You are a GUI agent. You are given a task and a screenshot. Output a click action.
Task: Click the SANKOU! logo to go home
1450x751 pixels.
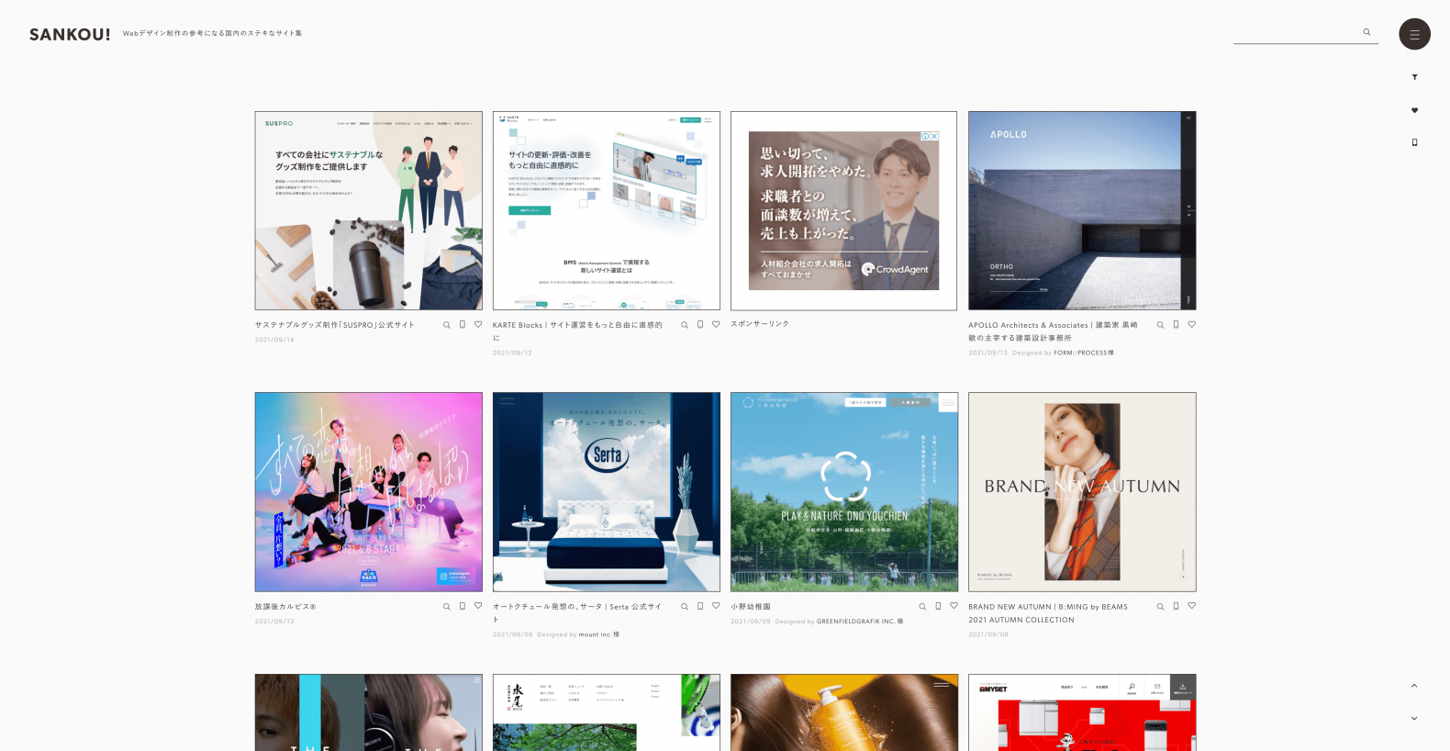(70, 34)
